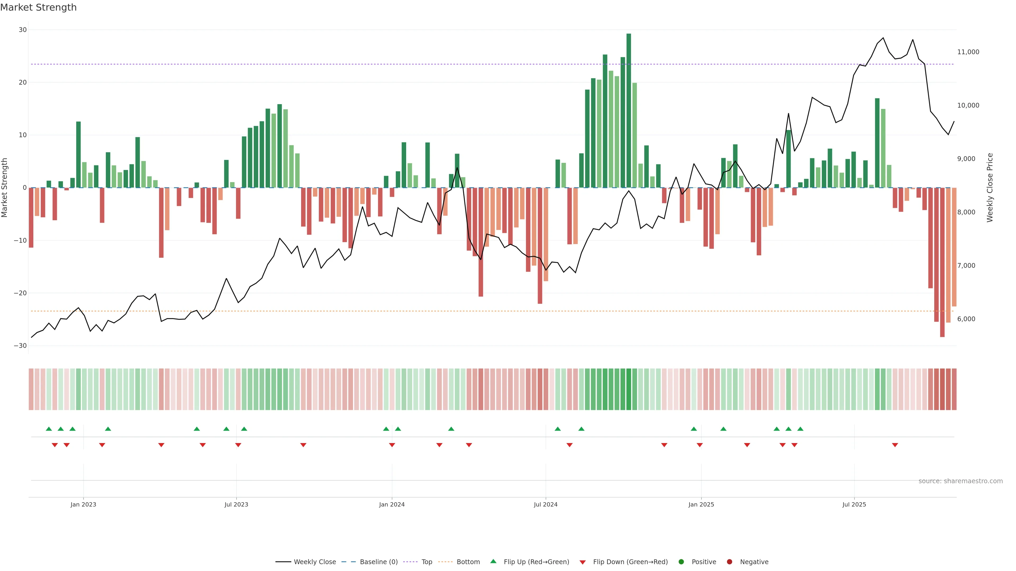Image resolution: width=1016 pixels, height=571 pixels.
Task: Click the Jul 2025 x-axis label
Action: click(854, 504)
